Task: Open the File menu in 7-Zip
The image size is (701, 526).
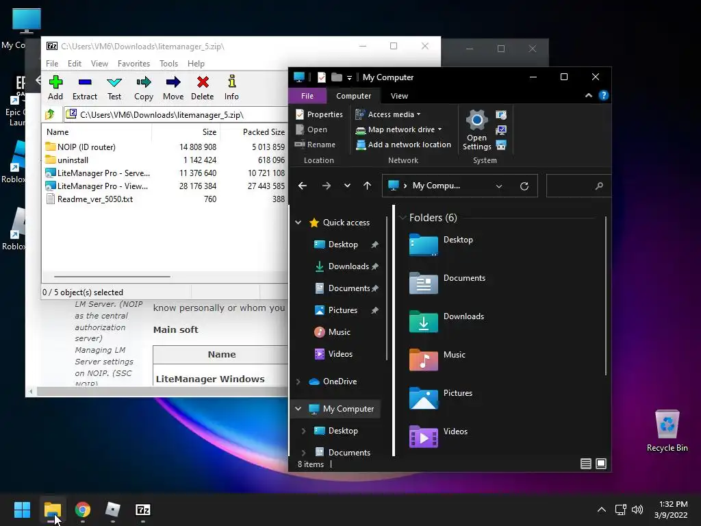Action: tap(52, 64)
